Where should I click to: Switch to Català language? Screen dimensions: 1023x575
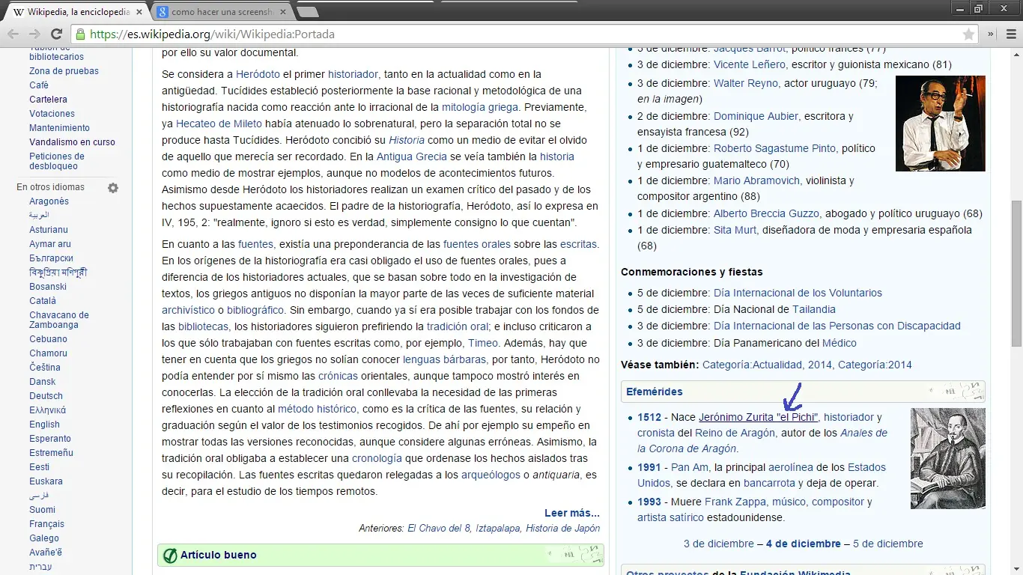point(43,301)
